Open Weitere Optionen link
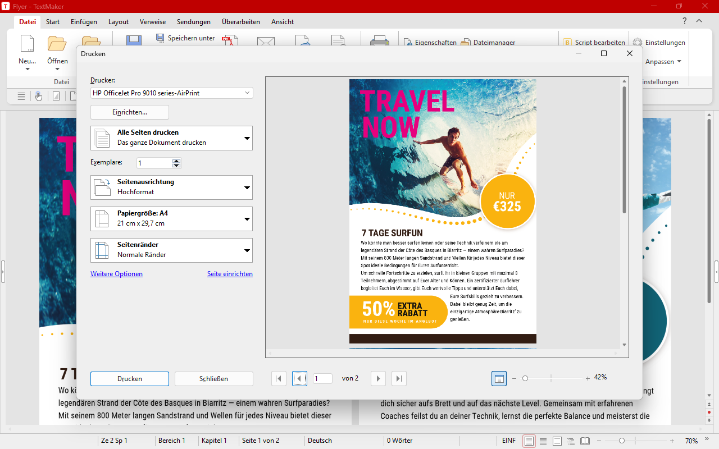Image resolution: width=719 pixels, height=449 pixels. click(x=116, y=274)
